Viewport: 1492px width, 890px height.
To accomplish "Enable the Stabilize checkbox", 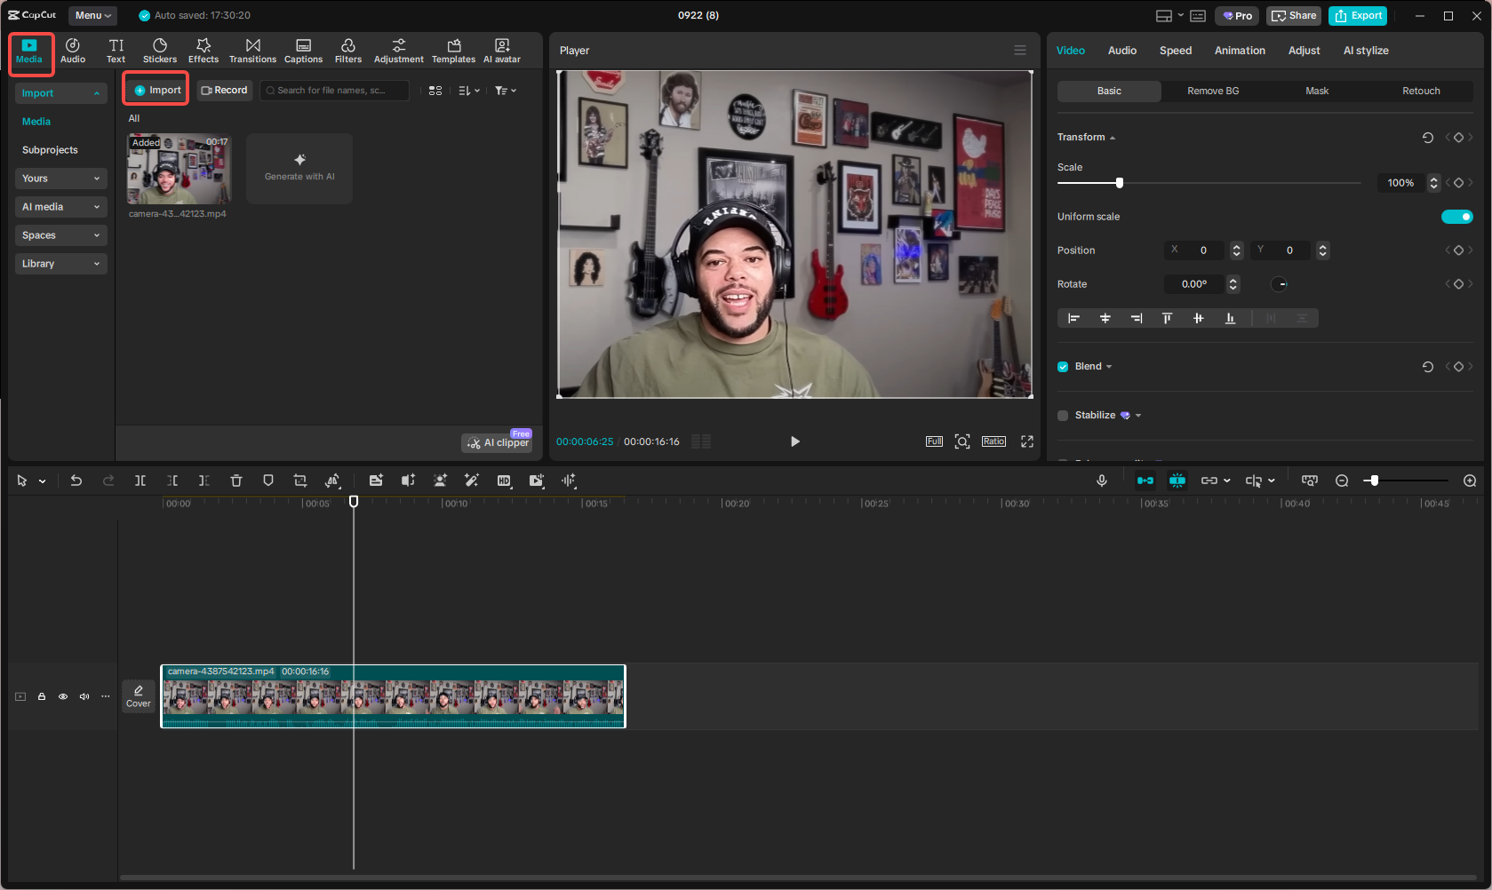I will (1063, 416).
